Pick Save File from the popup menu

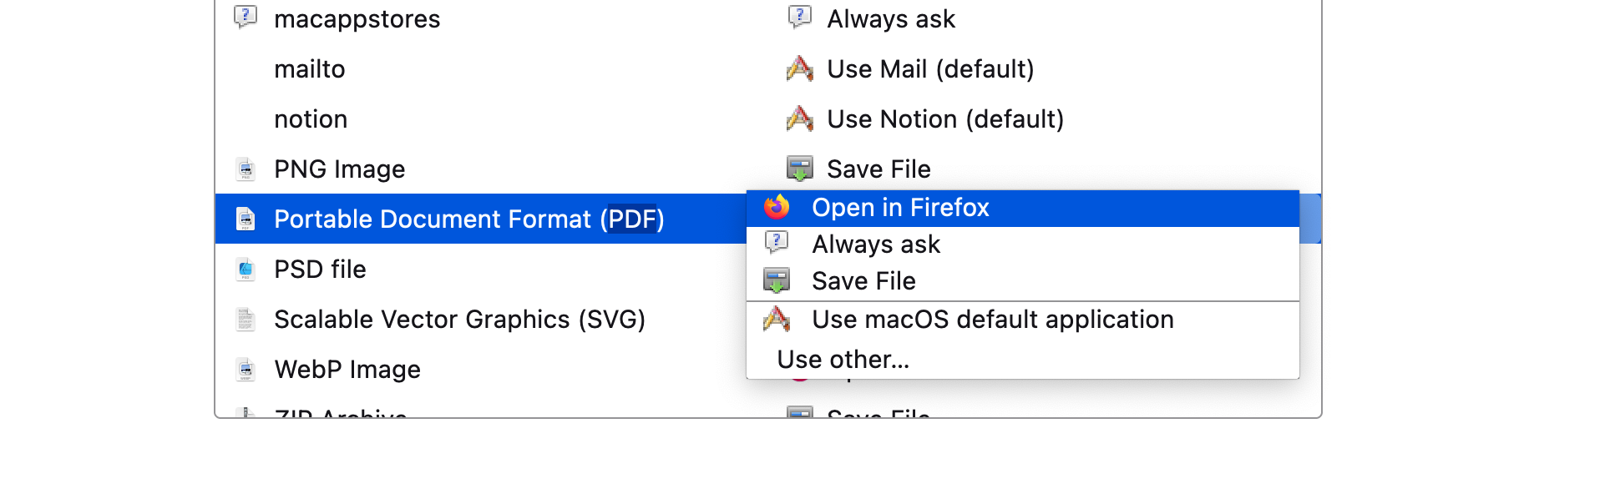tap(863, 281)
